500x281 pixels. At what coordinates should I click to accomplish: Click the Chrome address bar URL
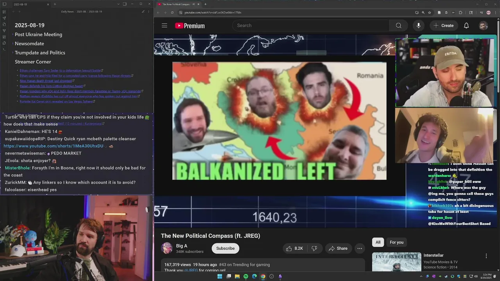[x=213, y=12]
